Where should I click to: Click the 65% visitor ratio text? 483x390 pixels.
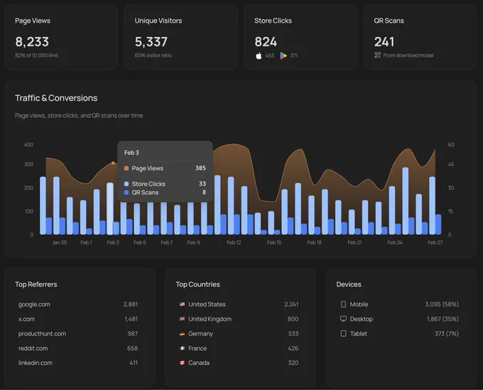(153, 55)
